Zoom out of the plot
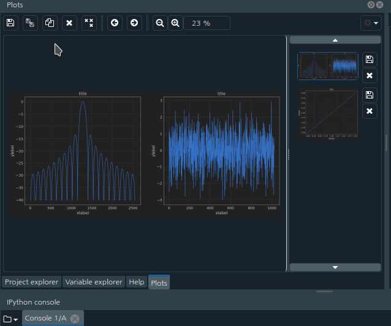This screenshot has height=326, width=391. (160, 23)
